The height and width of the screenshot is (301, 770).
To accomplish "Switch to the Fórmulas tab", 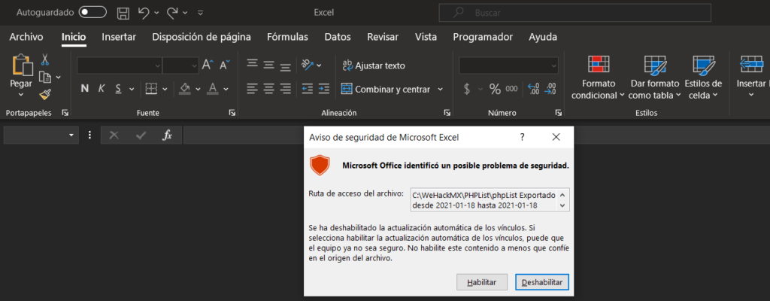I will click(x=287, y=37).
